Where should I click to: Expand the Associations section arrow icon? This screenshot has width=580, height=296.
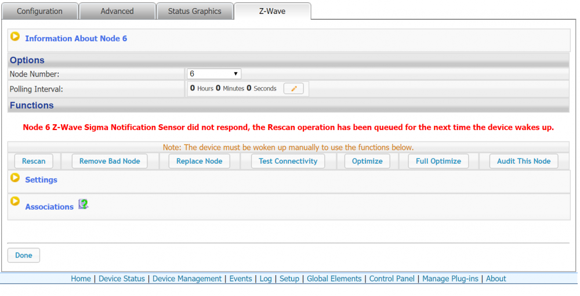15,201
